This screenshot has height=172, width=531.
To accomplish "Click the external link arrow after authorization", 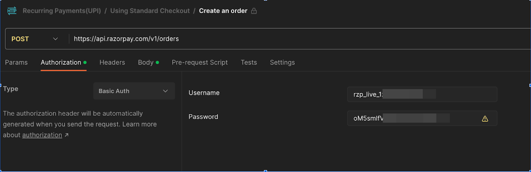I will tap(66, 135).
